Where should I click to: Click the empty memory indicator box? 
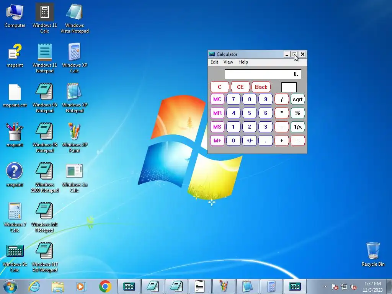[289, 87]
